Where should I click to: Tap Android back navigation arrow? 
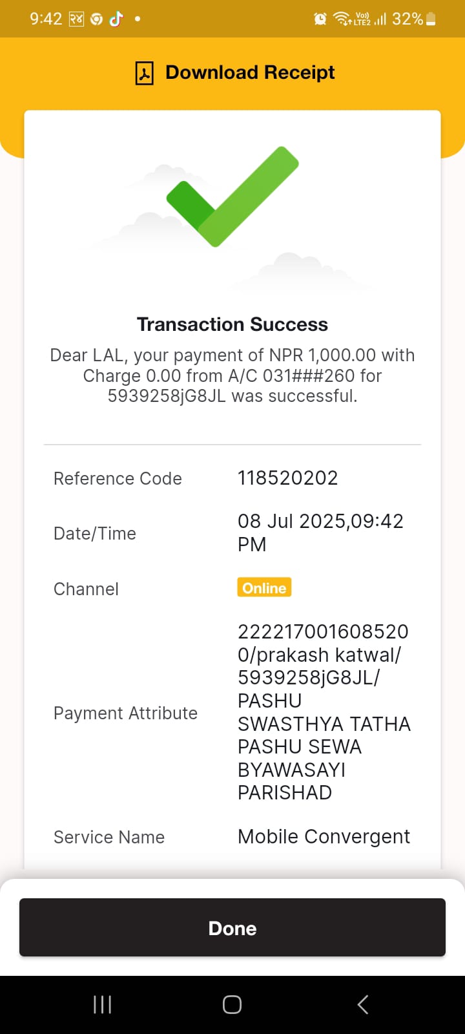tap(363, 1004)
